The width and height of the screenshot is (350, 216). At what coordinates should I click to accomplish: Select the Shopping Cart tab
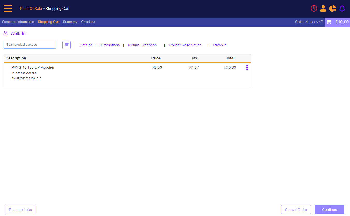click(49, 22)
